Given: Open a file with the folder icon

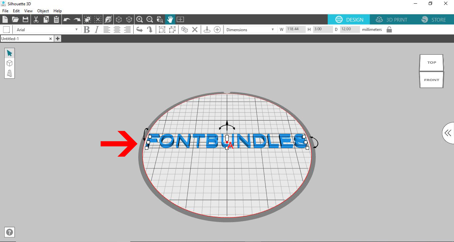Looking at the screenshot, I should (15, 19).
